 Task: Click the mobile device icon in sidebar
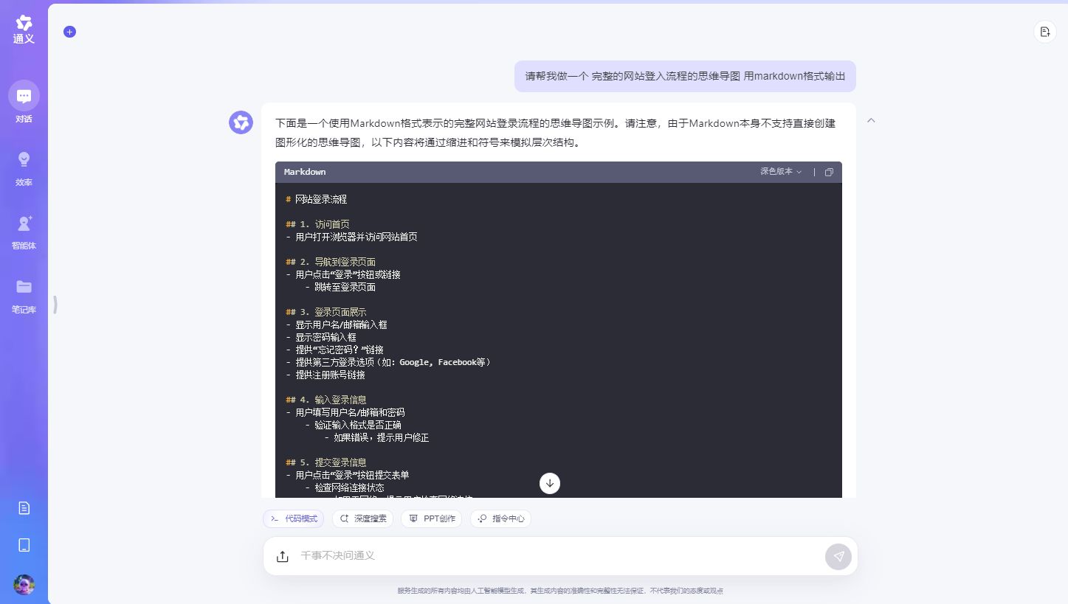pos(24,545)
